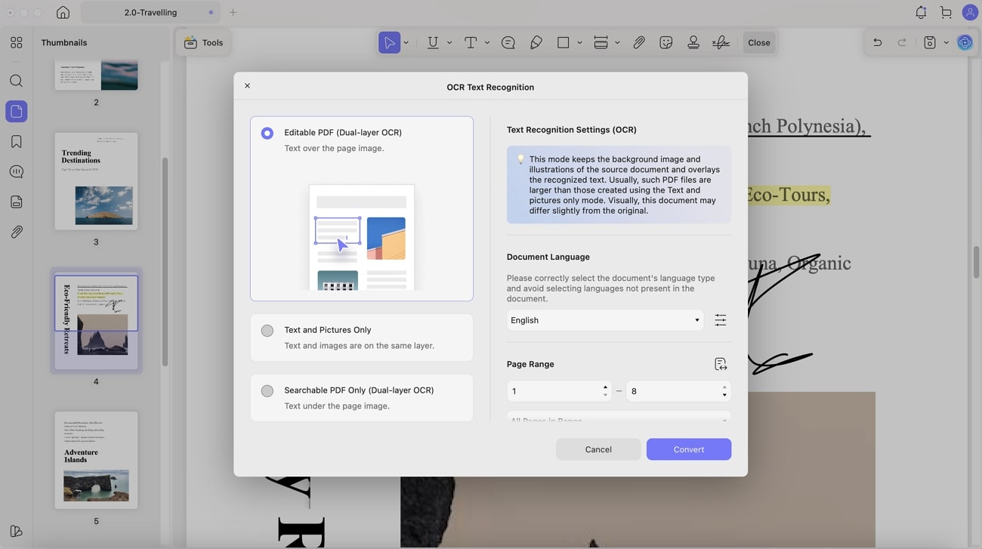Increase the start page number
982x549 pixels.
(605, 387)
